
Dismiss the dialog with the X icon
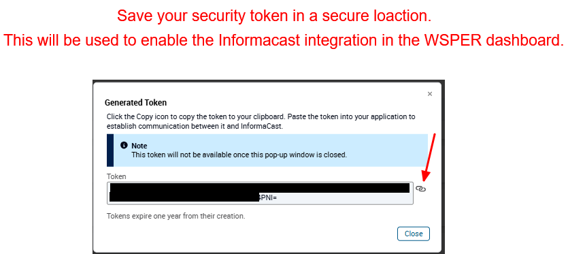(x=430, y=94)
